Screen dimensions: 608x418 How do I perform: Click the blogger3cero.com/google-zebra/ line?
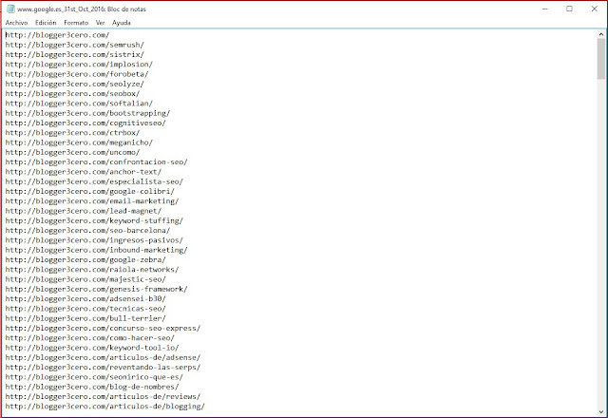(85, 259)
